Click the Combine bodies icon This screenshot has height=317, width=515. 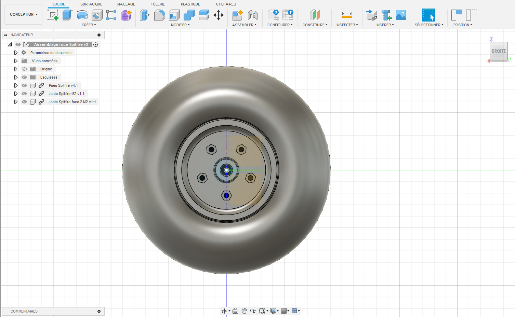click(189, 15)
